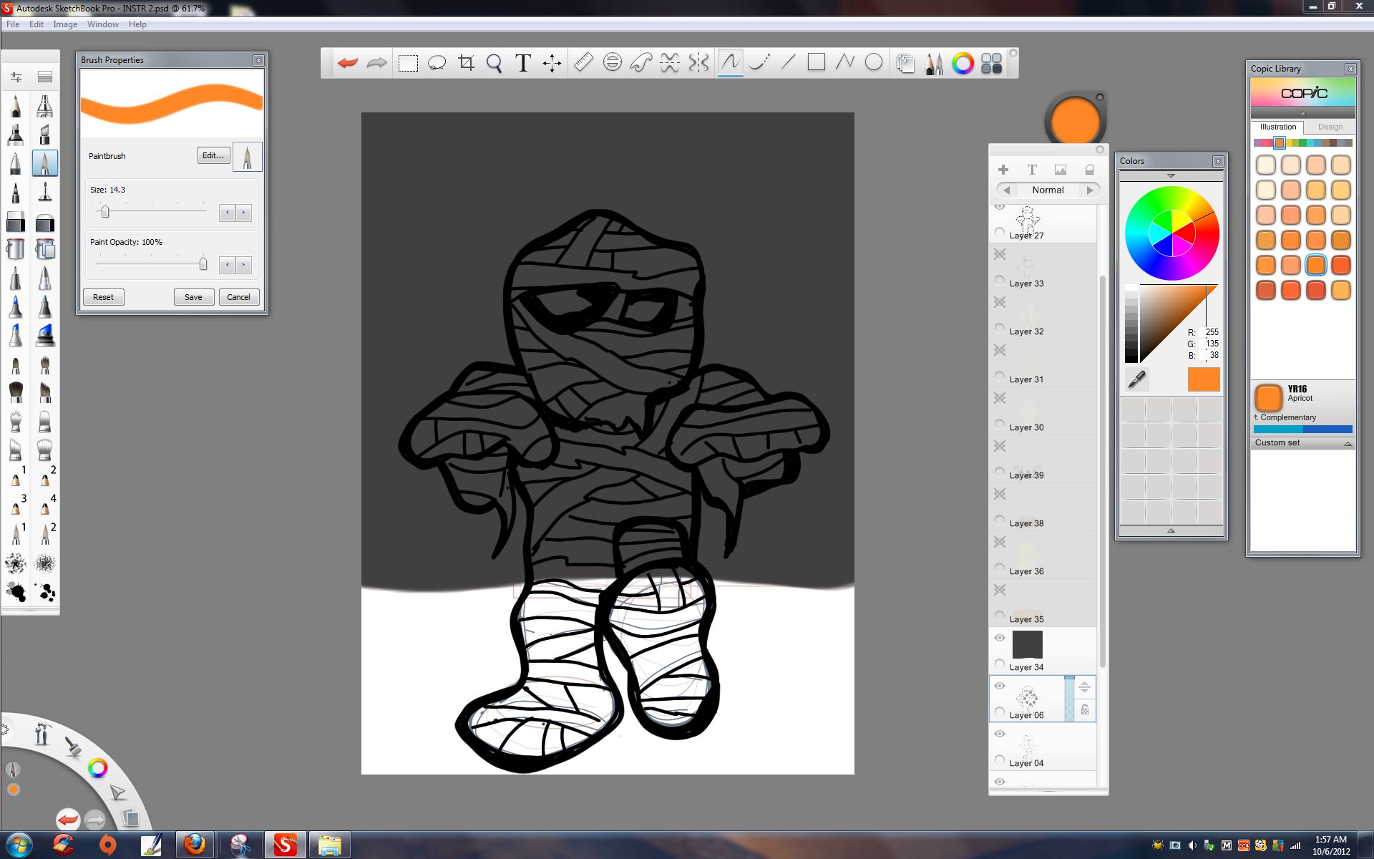Add a new layer with plus icon

tap(1003, 170)
